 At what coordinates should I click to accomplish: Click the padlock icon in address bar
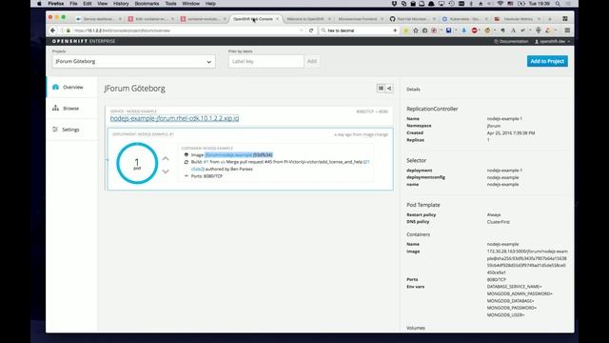tap(69, 30)
